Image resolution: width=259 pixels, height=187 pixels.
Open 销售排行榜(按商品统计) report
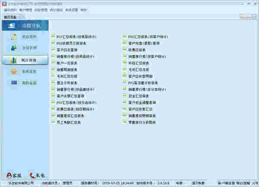point(75,57)
